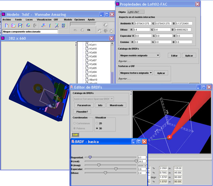Click the new-document icon in Modelo toolbar

click(7, 25)
